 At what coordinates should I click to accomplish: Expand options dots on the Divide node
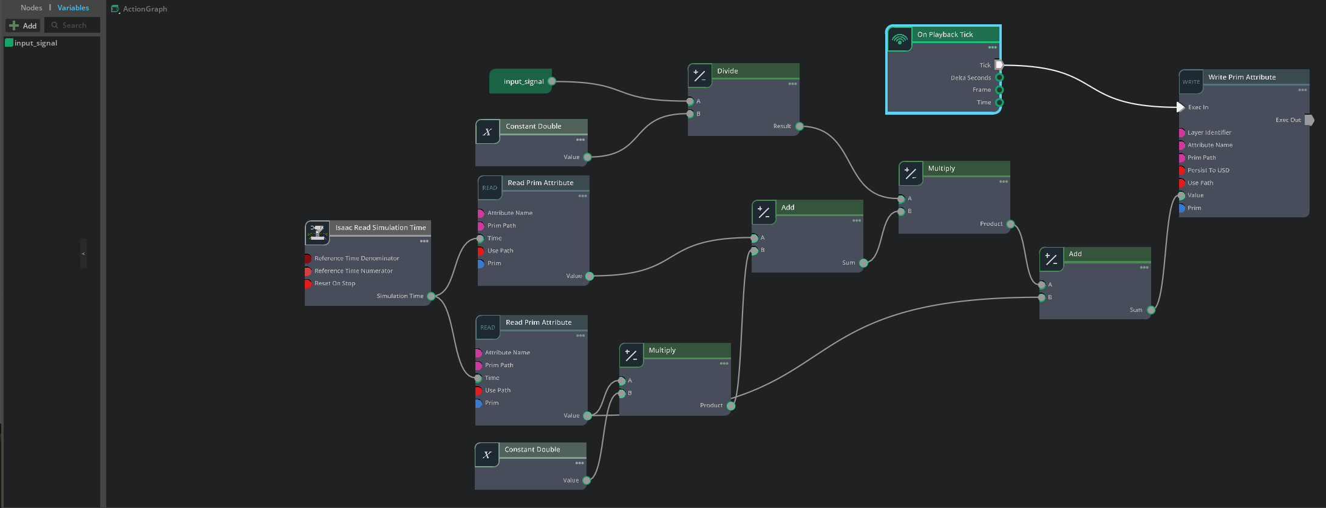coord(792,84)
